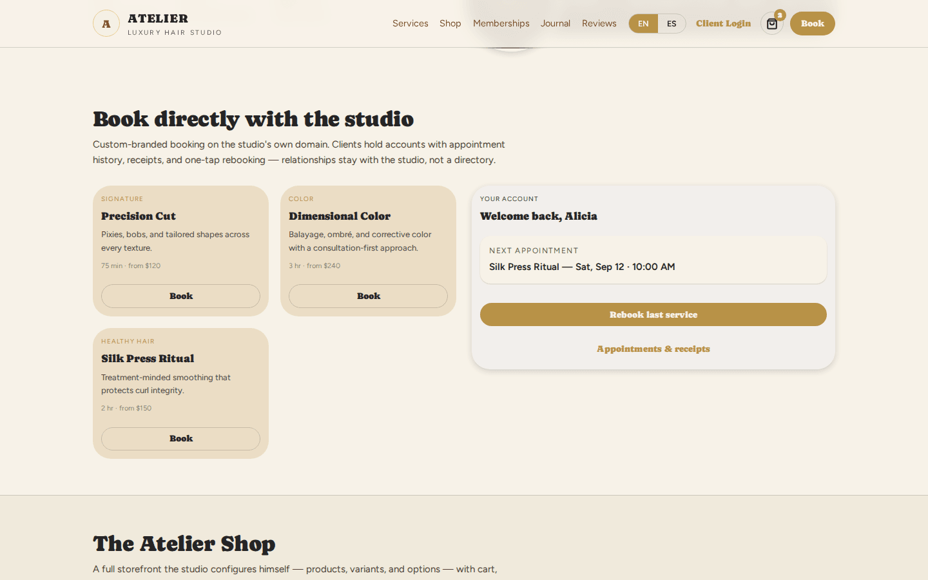
Task: Open the shopping cart icon
Action: pyautogui.click(x=771, y=24)
